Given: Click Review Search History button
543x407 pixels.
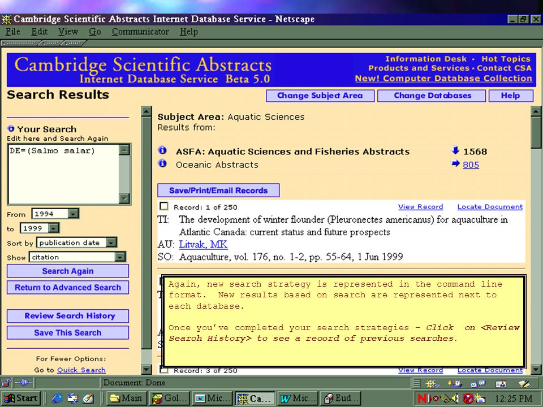Looking at the screenshot, I should 68,316.
